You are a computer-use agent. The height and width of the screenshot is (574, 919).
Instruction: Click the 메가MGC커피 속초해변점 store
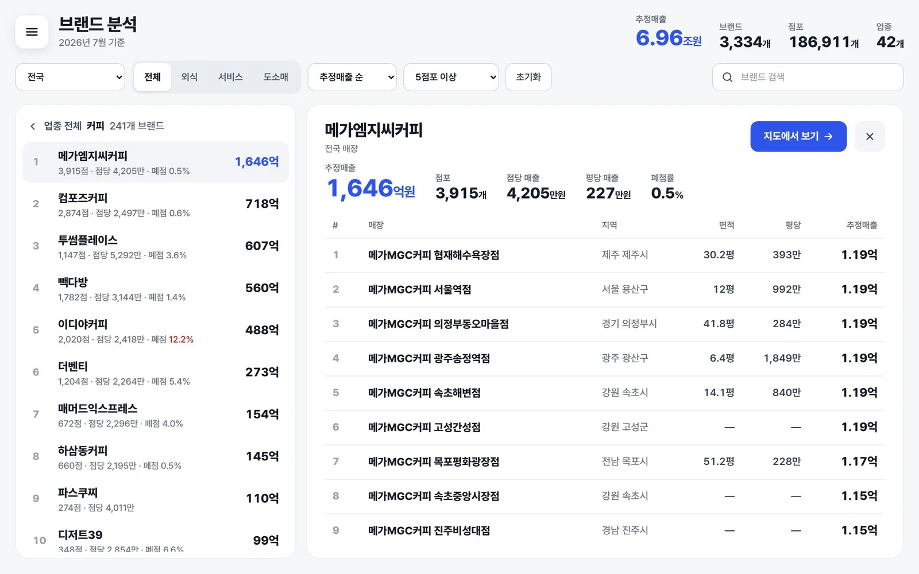pyautogui.click(x=424, y=393)
